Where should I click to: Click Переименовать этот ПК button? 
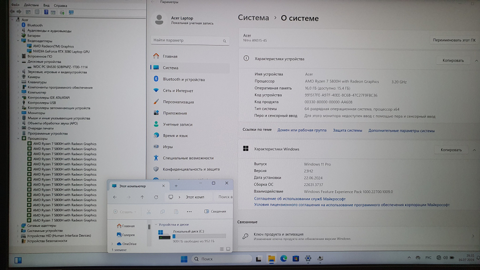(454, 40)
